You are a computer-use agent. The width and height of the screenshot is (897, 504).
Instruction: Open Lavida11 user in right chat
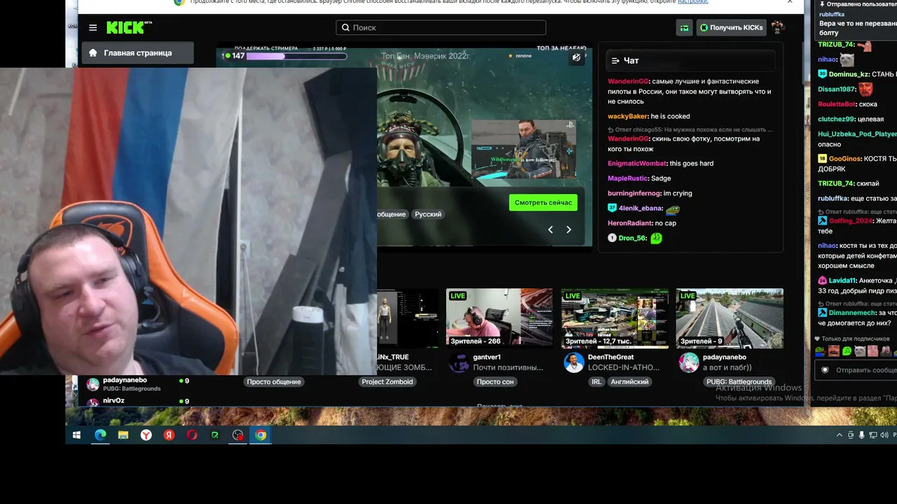pos(842,281)
